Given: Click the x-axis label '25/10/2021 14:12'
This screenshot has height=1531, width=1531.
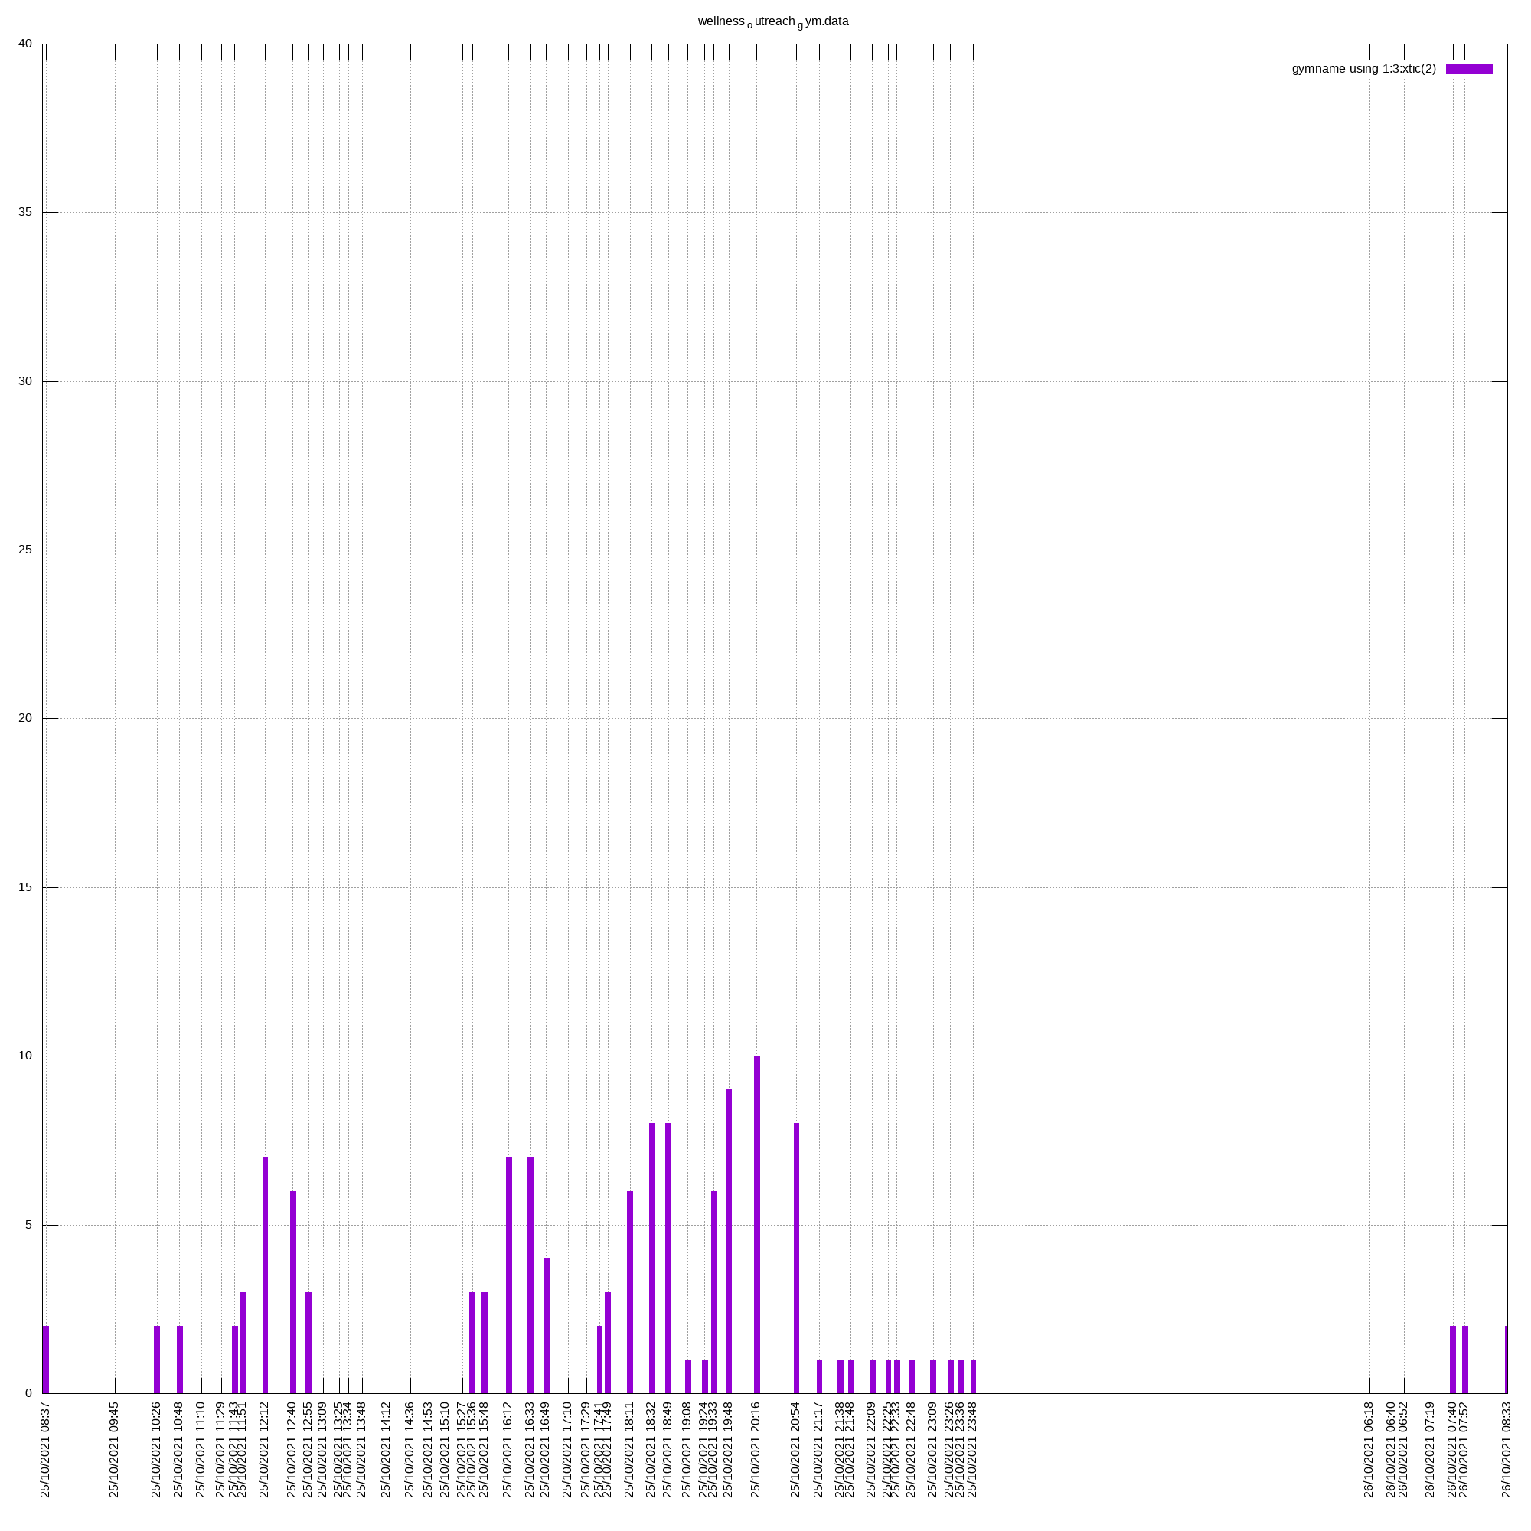Looking at the screenshot, I should coord(386,1449).
